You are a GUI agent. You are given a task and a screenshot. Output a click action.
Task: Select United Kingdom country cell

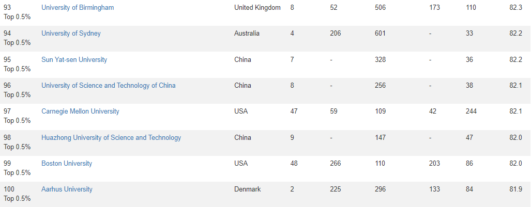257,7
